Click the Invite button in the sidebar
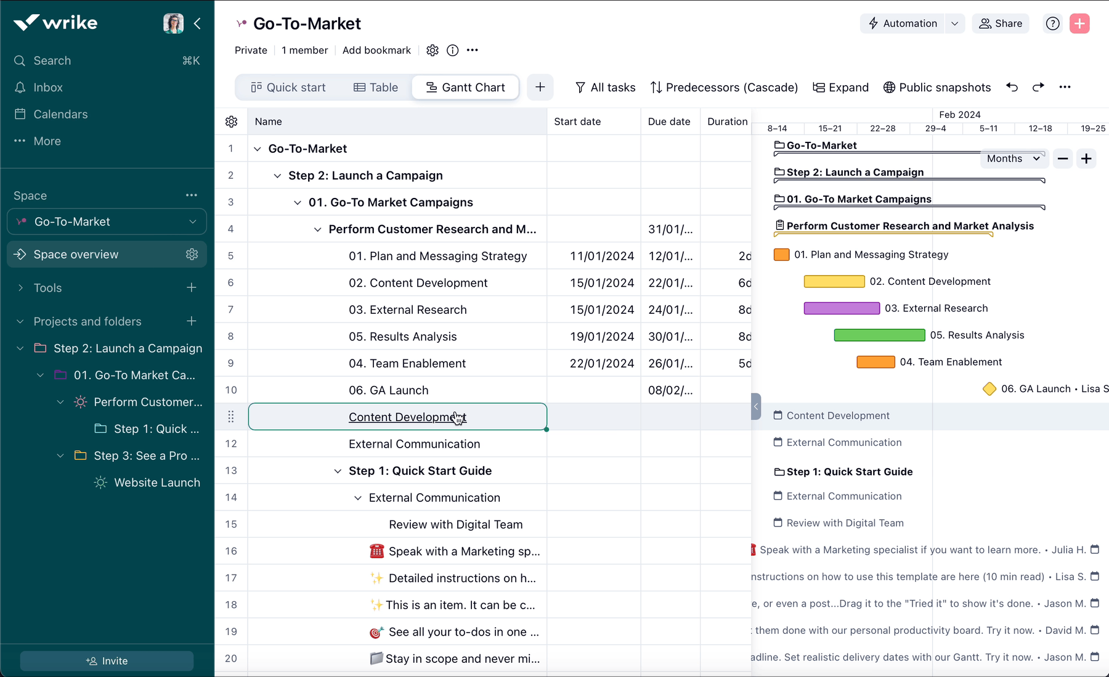The height and width of the screenshot is (677, 1109). pos(106,660)
